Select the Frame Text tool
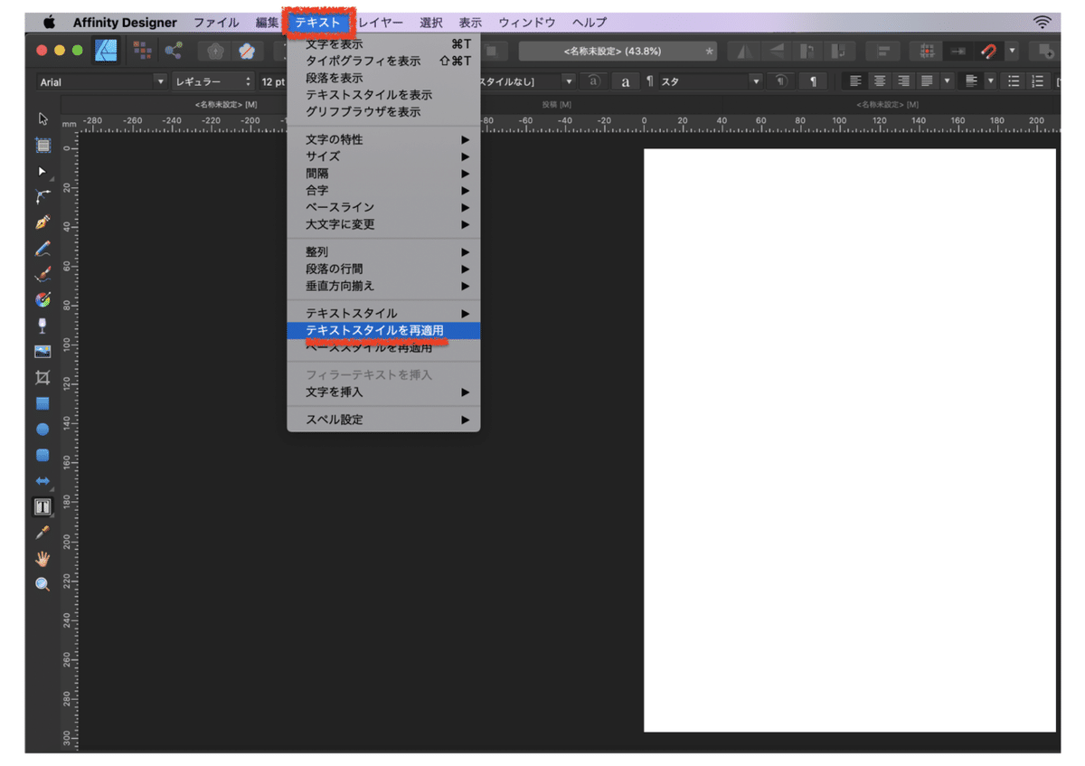 pyautogui.click(x=42, y=507)
